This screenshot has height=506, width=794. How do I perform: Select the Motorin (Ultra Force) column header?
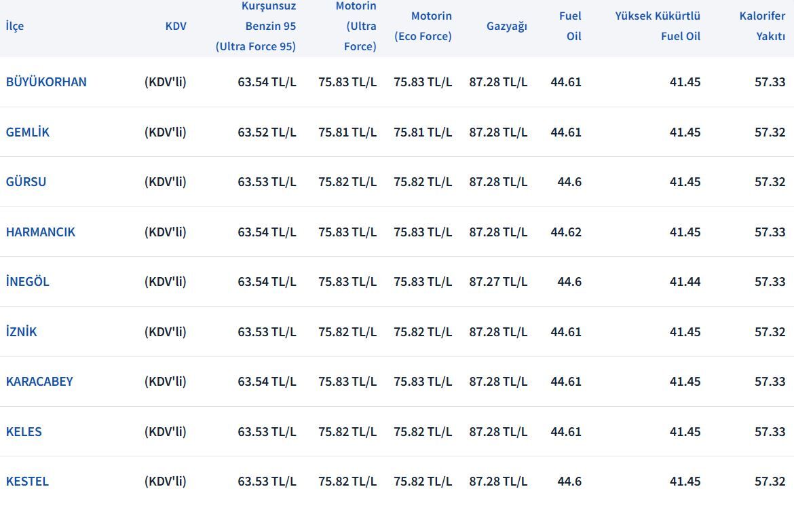[356, 26]
